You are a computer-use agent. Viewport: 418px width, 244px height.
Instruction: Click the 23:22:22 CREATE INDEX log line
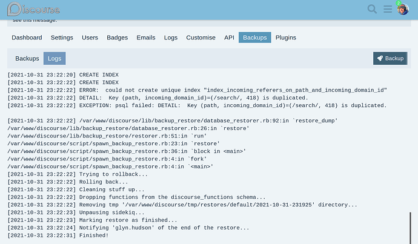point(63,83)
